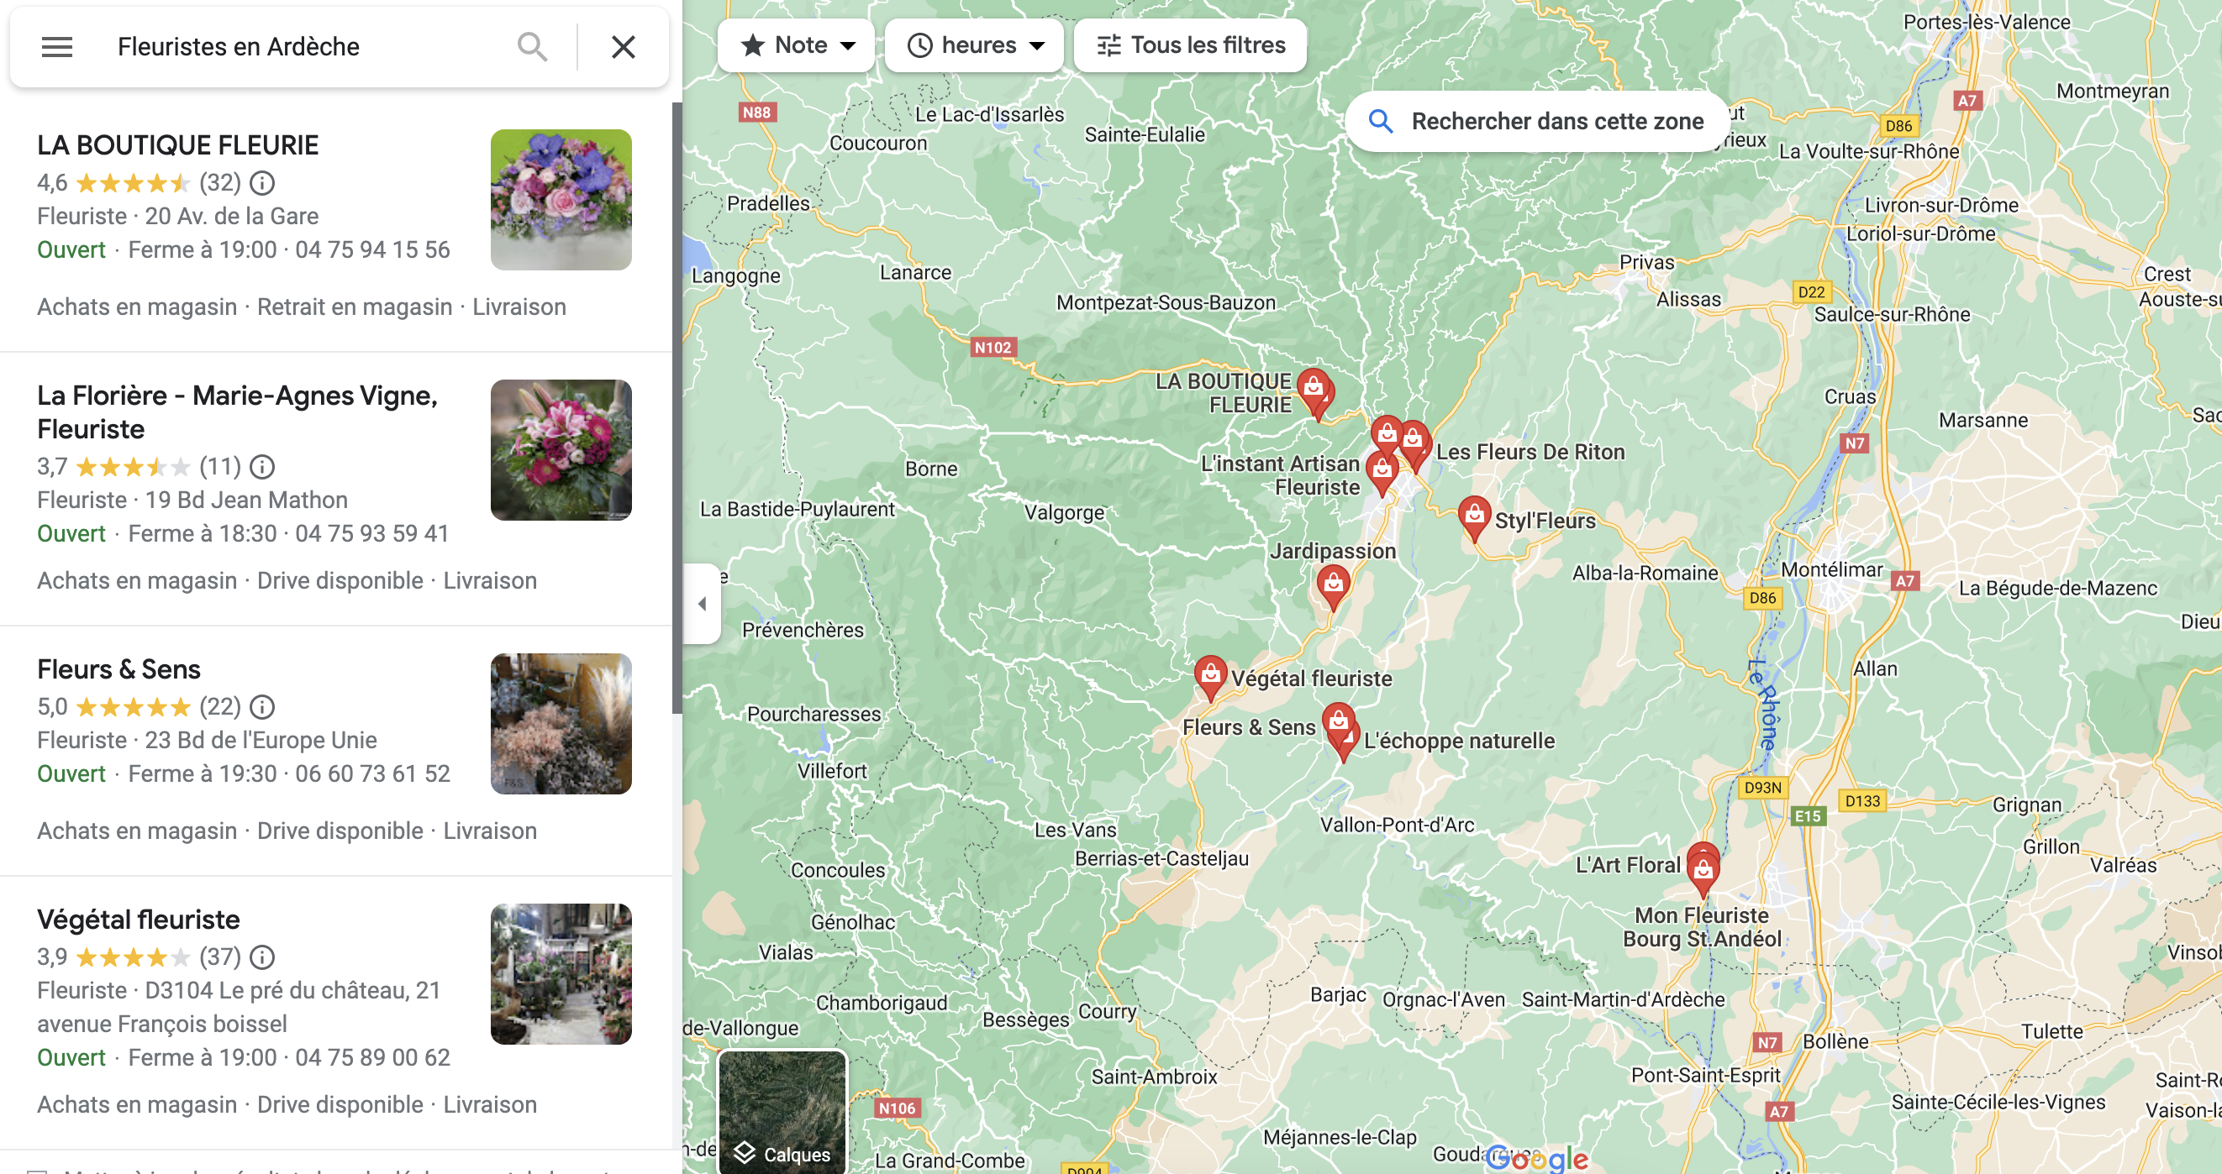Click phone number 04 75 94 15 56
Screen dimensions: 2222x1174
(x=372, y=250)
